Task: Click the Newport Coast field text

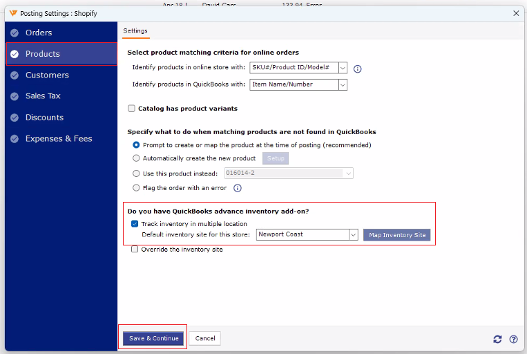Action: click(x=280, y=234)
